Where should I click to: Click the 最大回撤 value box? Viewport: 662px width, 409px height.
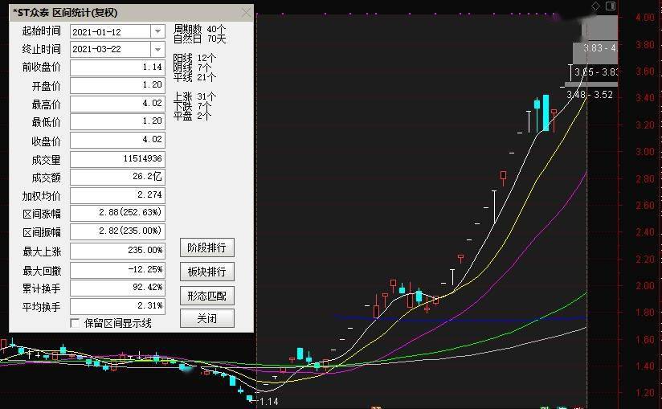(x=117, y=269)
